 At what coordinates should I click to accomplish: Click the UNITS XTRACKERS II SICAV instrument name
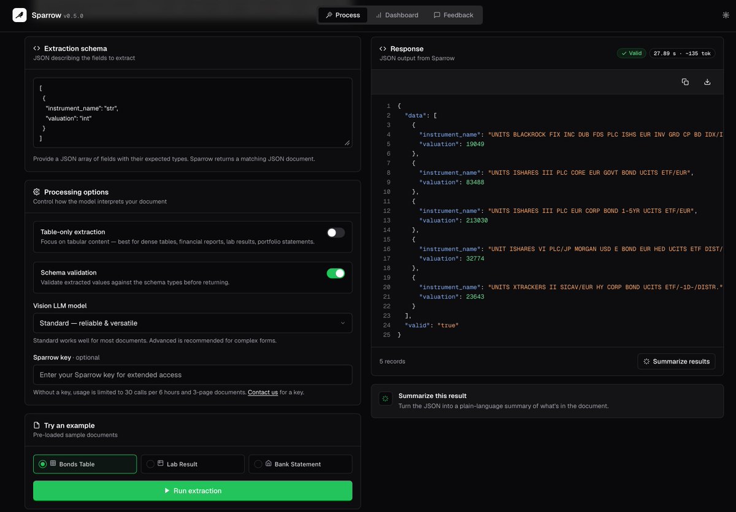(606, 287)
